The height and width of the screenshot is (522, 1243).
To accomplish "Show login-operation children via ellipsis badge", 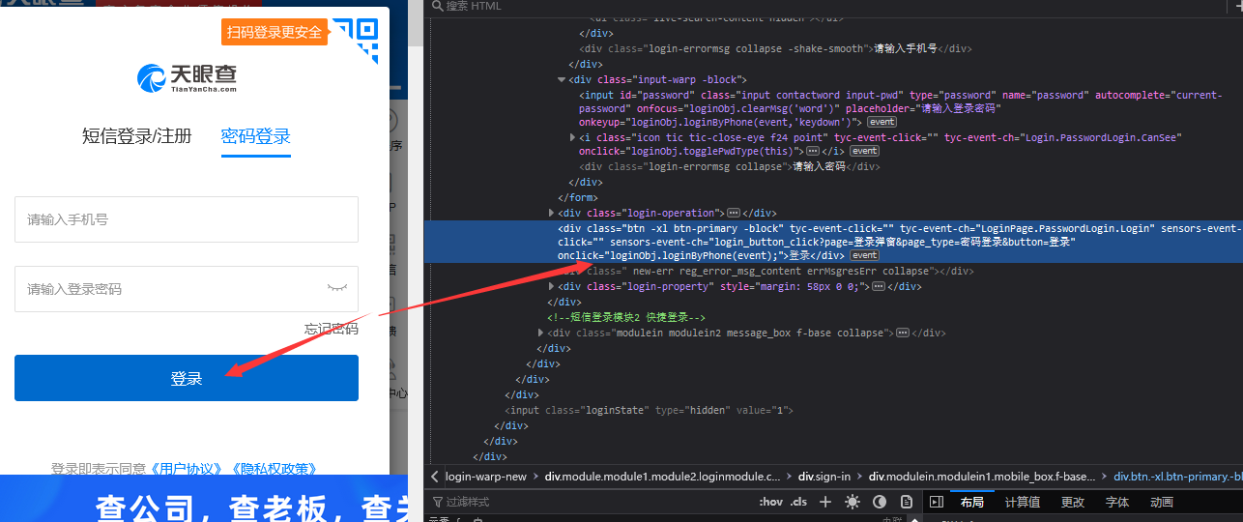I will (734, 213).
